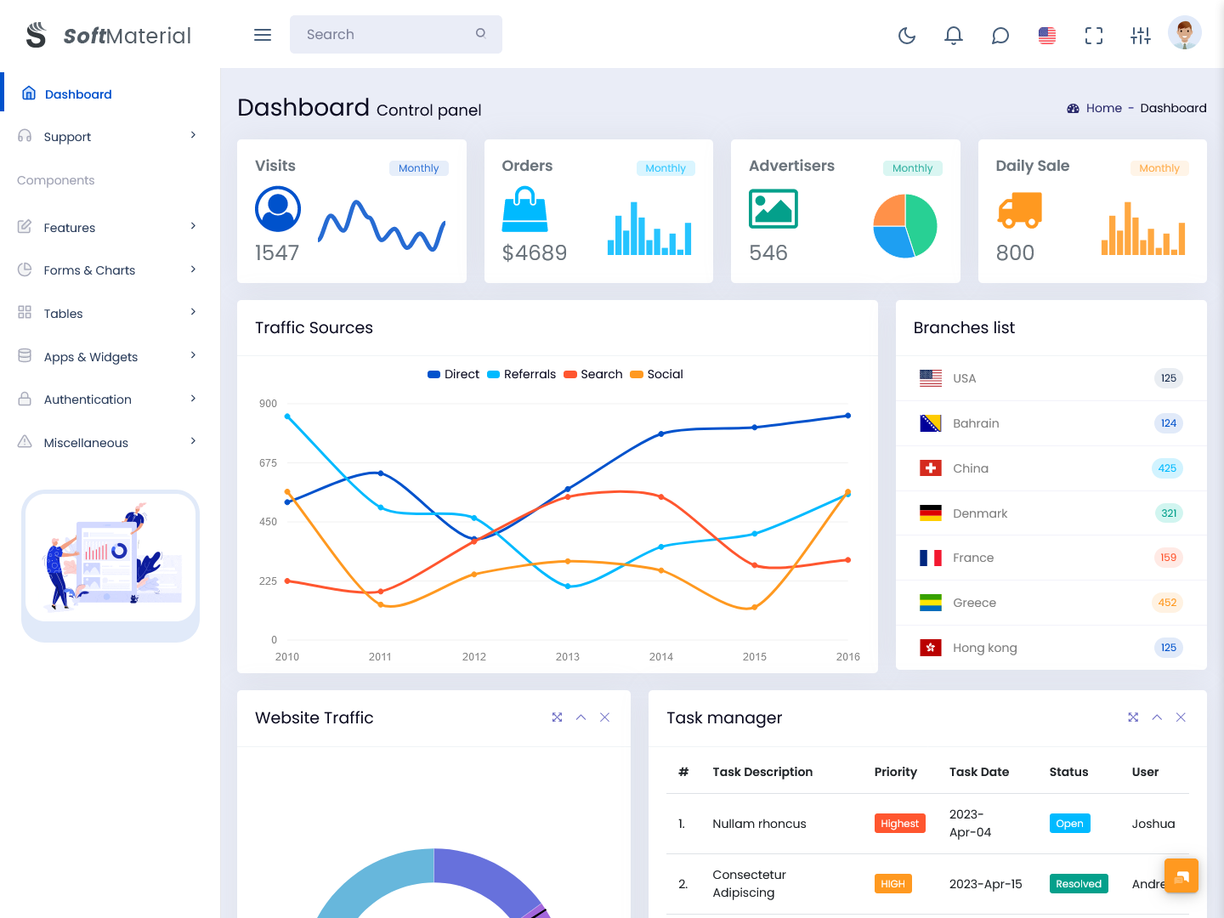The image size is (1224, 918).
Task: Close the Website Traffic panel
Action: (x=604, y=717)
